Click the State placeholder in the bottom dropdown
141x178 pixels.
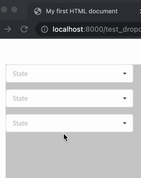tap(20, 123)
